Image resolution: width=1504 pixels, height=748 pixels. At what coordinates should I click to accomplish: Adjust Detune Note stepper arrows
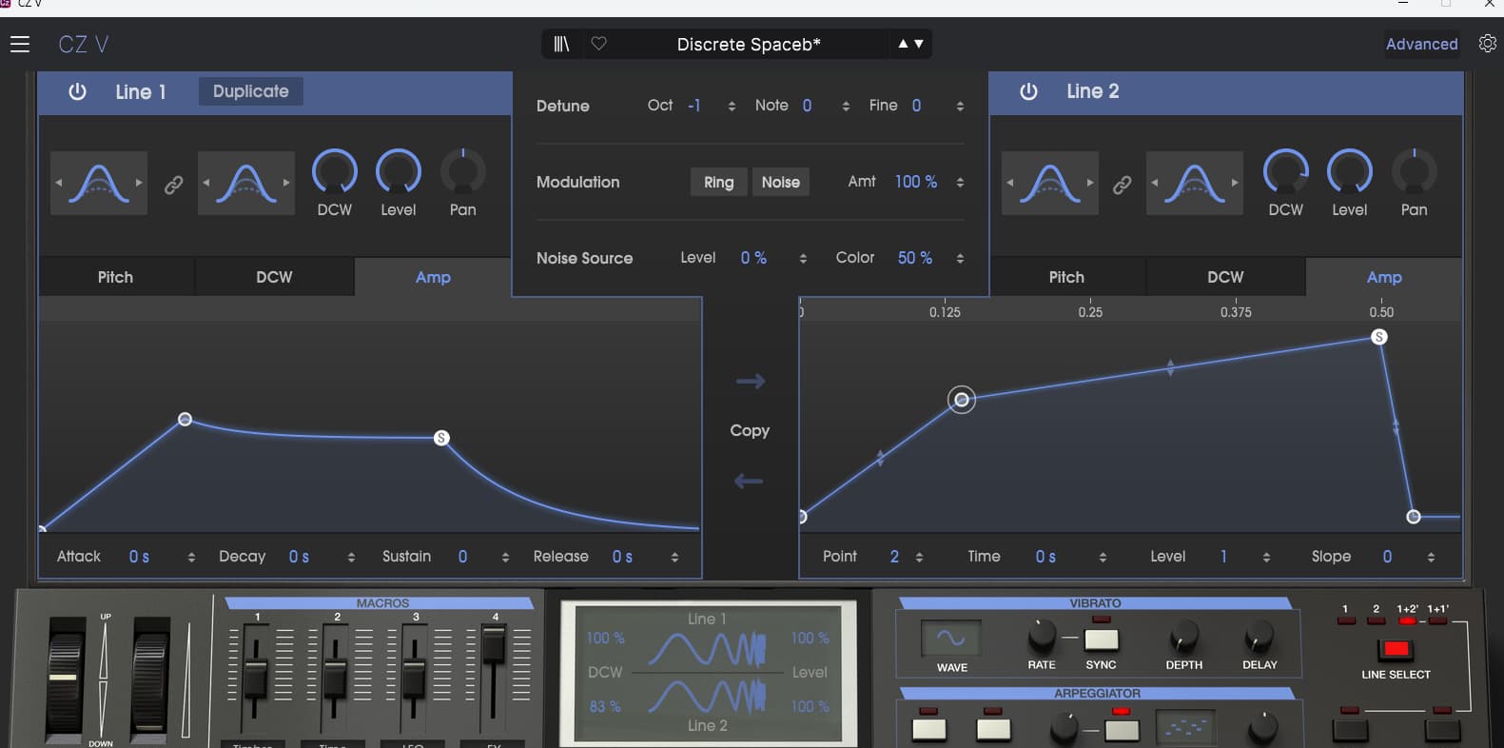click(x=846, y=107)
